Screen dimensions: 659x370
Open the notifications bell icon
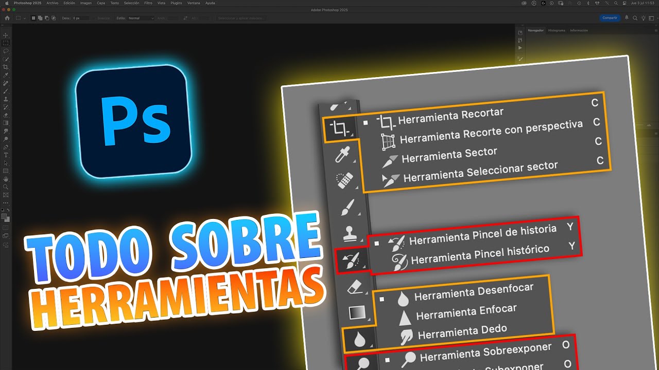627,18
